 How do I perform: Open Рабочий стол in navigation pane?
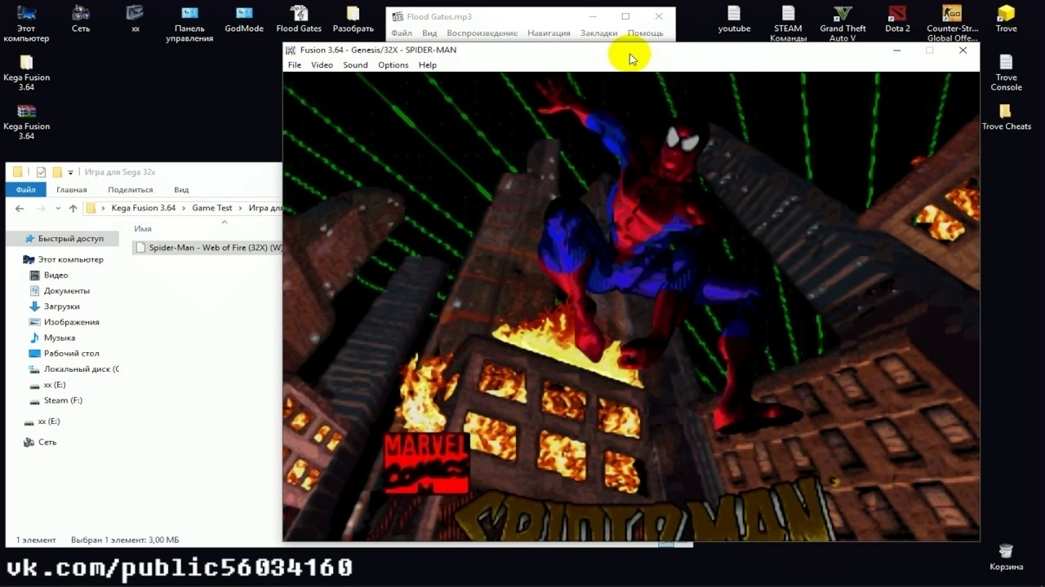[x=71, y=354]
